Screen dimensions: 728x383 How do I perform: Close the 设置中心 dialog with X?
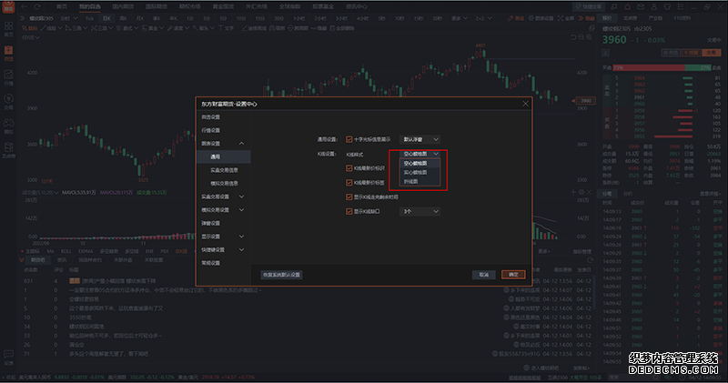click(525, 104)
